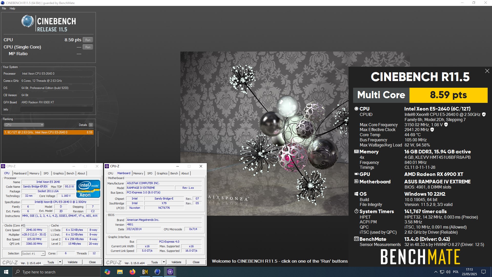Viewport: 492px width, 277px height.
Task: Show hidden system tray icons
Action: pos(436,272)
